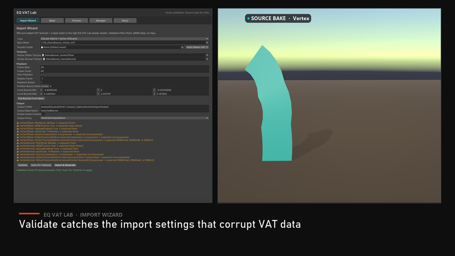
Task: Open object picker for Base Mesh field
Action: tap(207, 43)
